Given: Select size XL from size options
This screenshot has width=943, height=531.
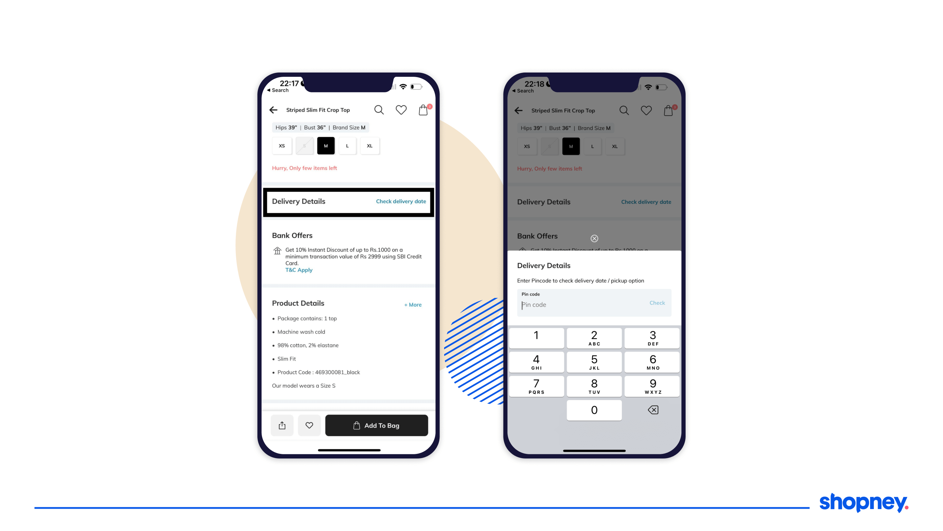Looking at the screenshot, I should tap(368, 145).
